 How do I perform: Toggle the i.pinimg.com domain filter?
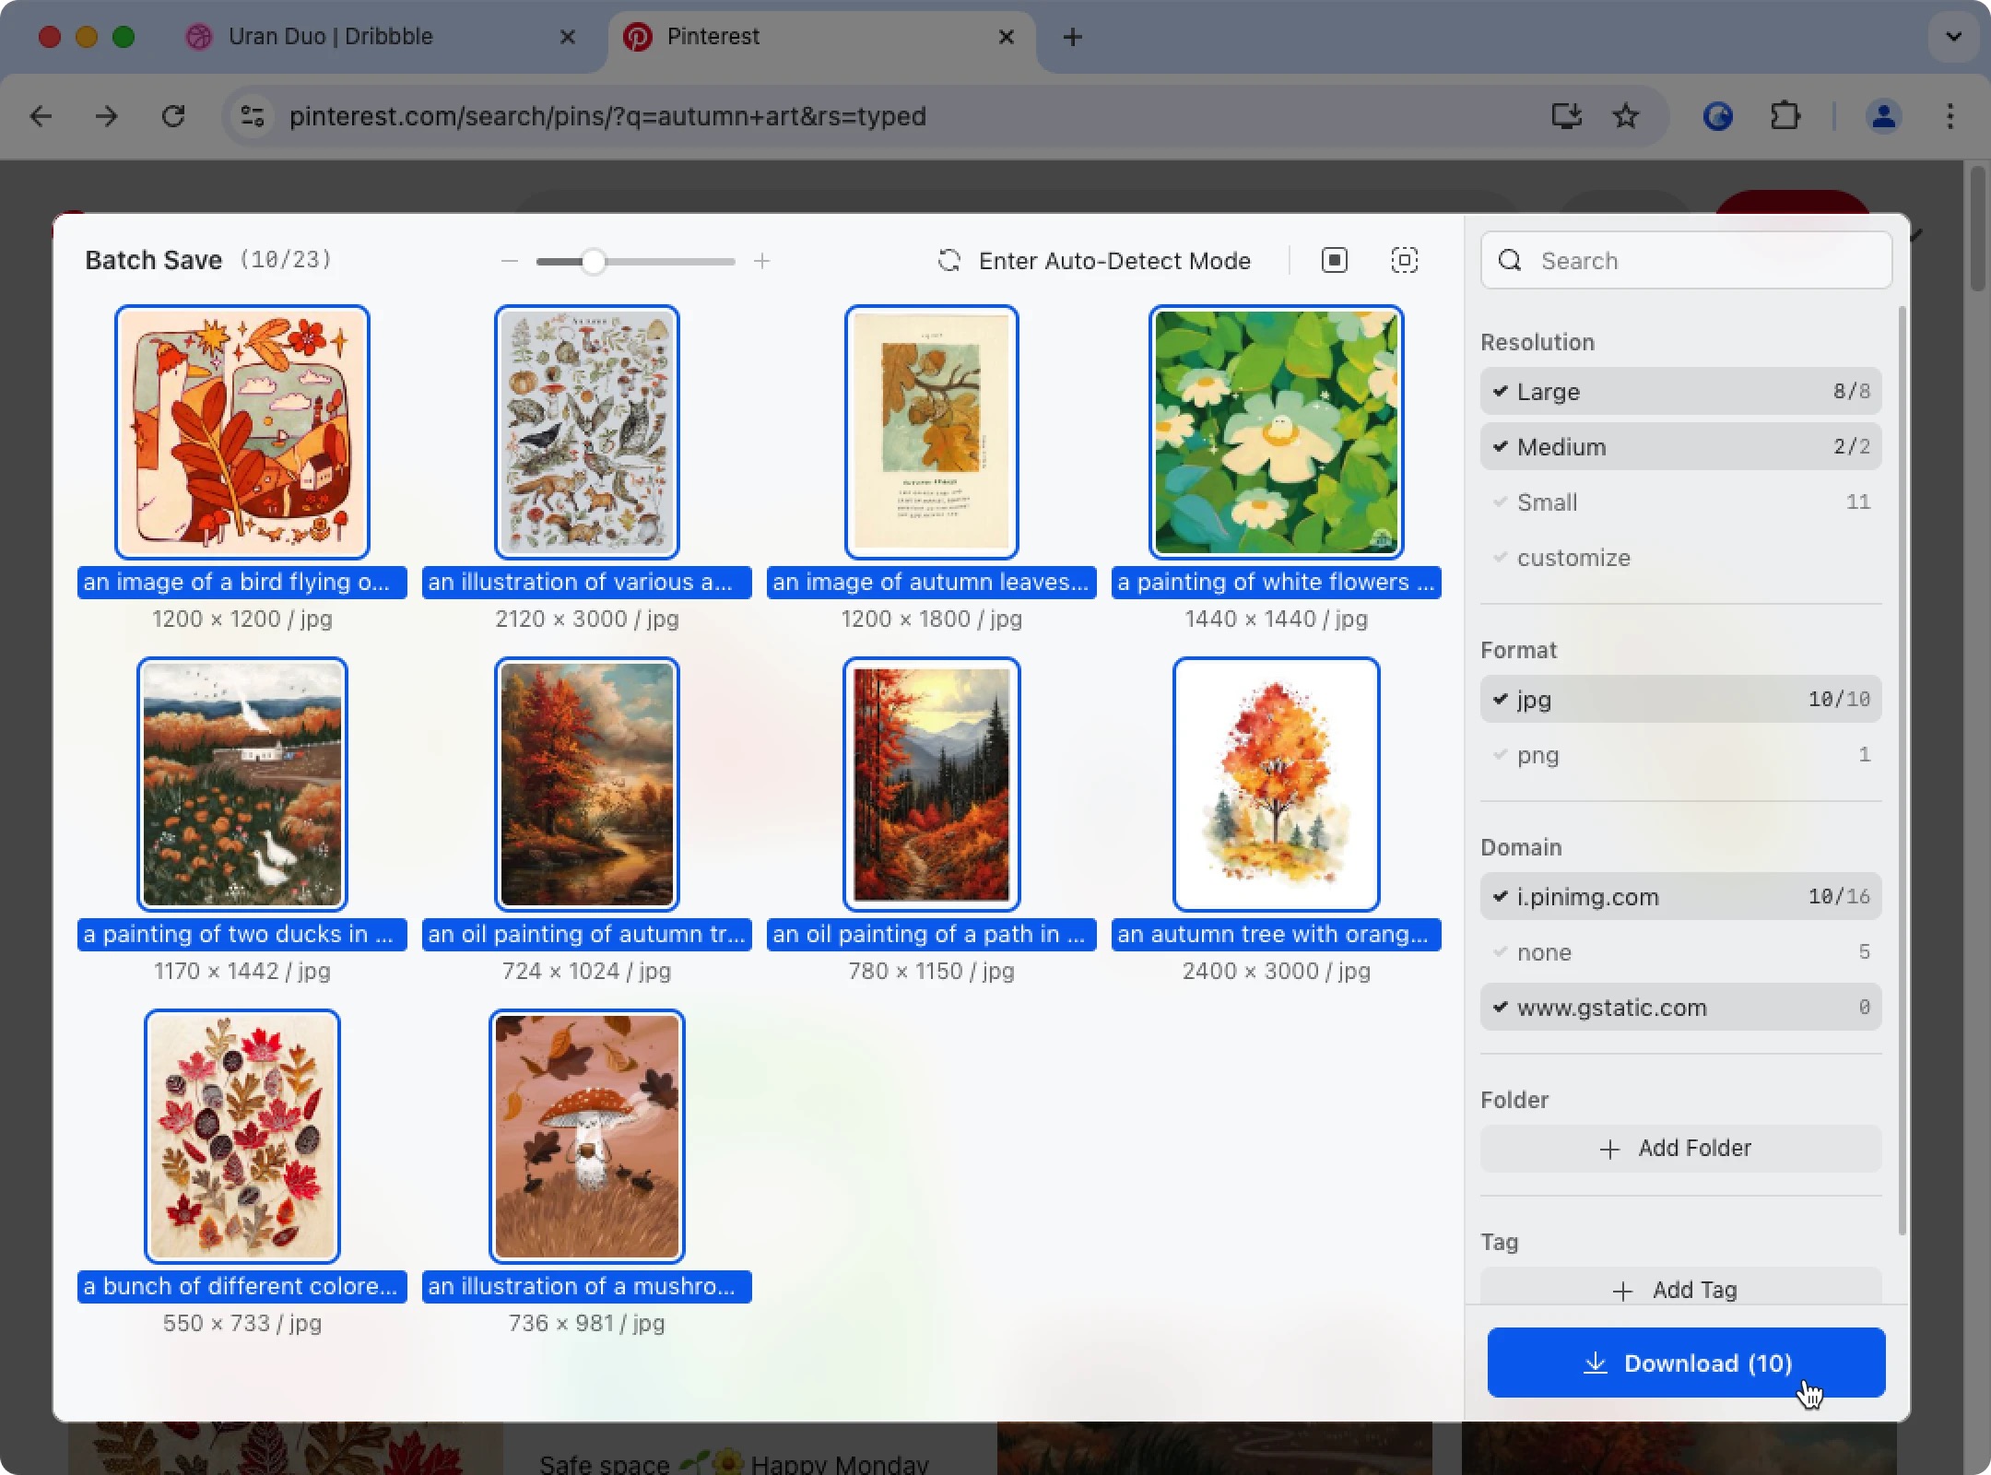(1680, 897)
